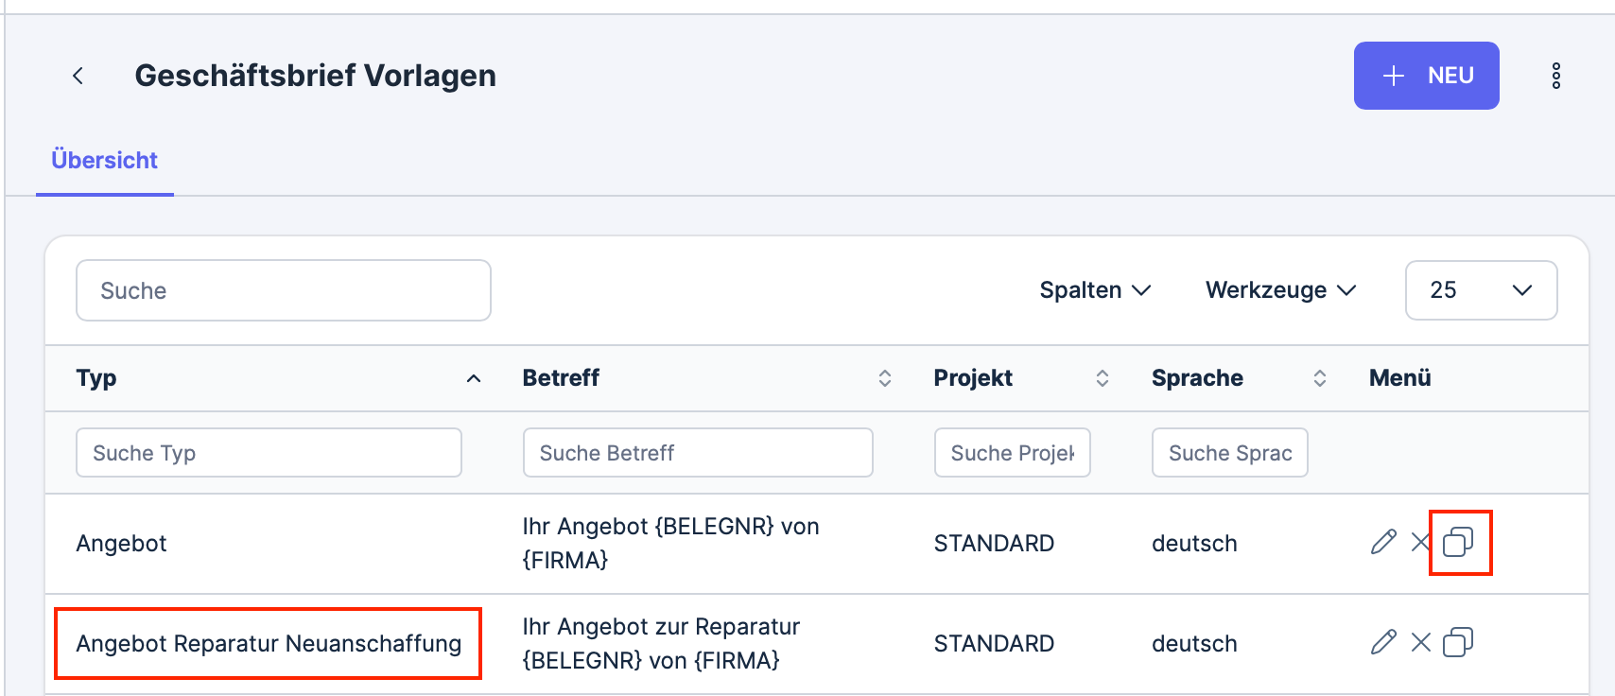Delete the Angebot template row
The image size is (1615, 696).
(x=1419, y=542)
